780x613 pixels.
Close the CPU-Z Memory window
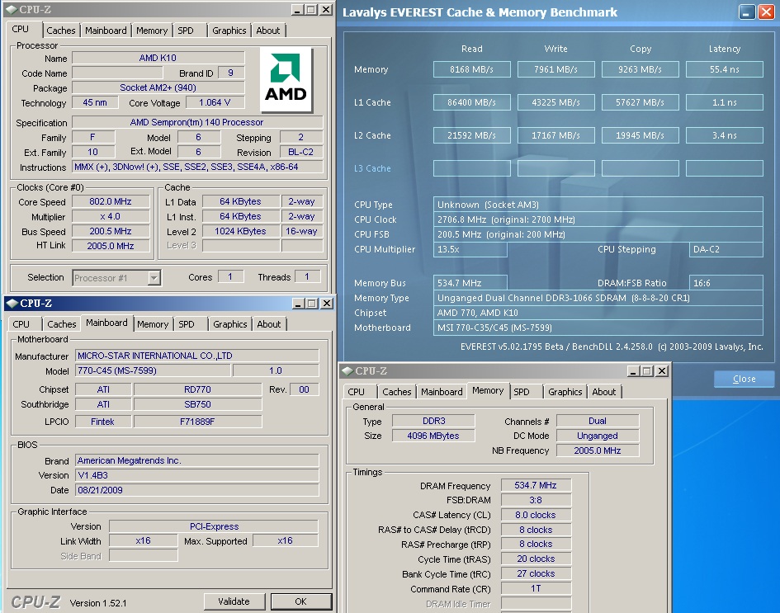tap(662, 371)
